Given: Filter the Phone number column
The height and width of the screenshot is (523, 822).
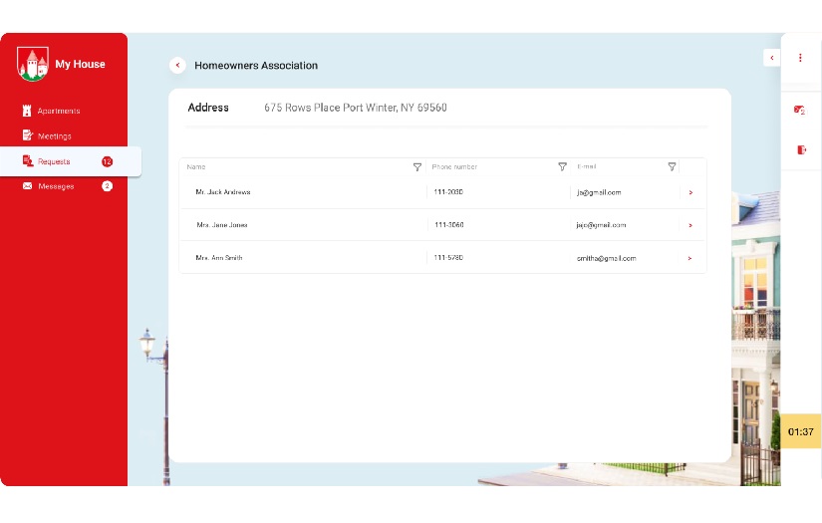Looking at the screenshot, I should pyautogui.click(x=562, y=166).
